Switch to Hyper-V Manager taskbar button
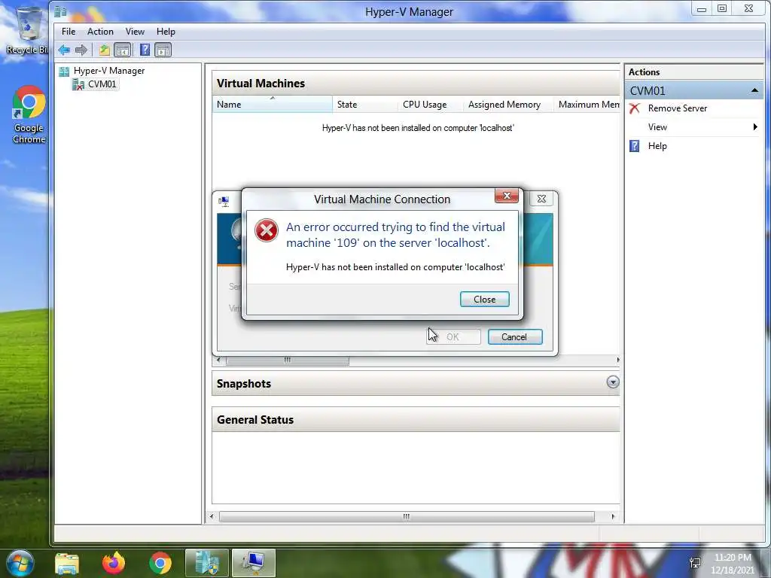771x578 pixels. tap(207, 563)
